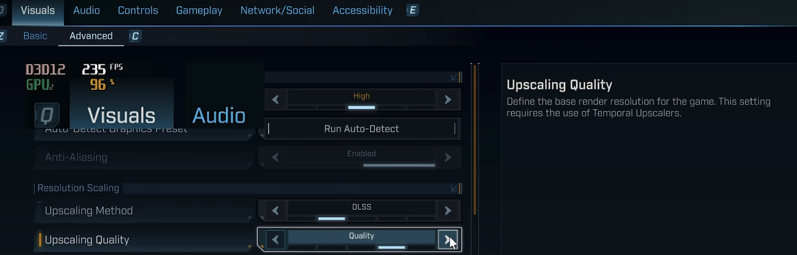The height and width of the screenshot is (255, 797).
Task: Click the Anti-Aliasing Enabled value field
Action: (x=361, y=154)
